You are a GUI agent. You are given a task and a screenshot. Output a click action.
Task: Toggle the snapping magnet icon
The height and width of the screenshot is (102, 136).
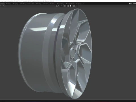tap(68, 6)
